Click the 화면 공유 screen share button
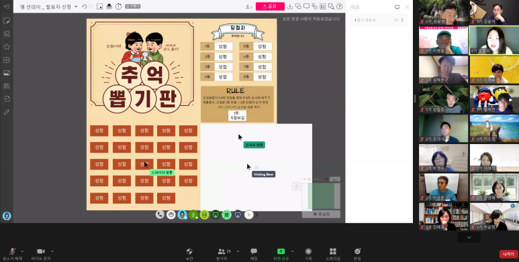The image size is (519, 262). [281, 253]
